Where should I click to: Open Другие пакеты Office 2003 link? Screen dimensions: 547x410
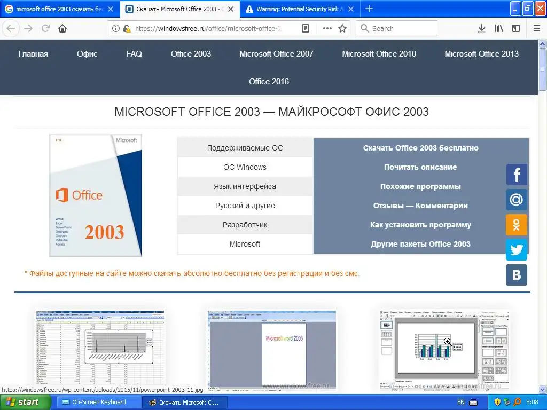point(421,244)
